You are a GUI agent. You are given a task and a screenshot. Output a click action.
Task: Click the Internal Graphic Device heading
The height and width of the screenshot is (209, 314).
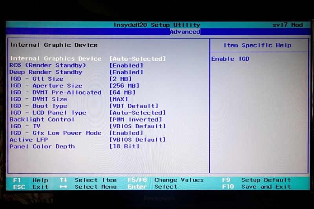coord(54,45)
